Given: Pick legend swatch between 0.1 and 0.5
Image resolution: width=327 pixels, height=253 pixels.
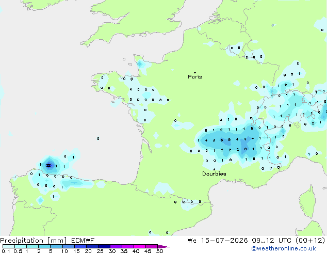Looking at the screenshot, I should coord(9,246).
